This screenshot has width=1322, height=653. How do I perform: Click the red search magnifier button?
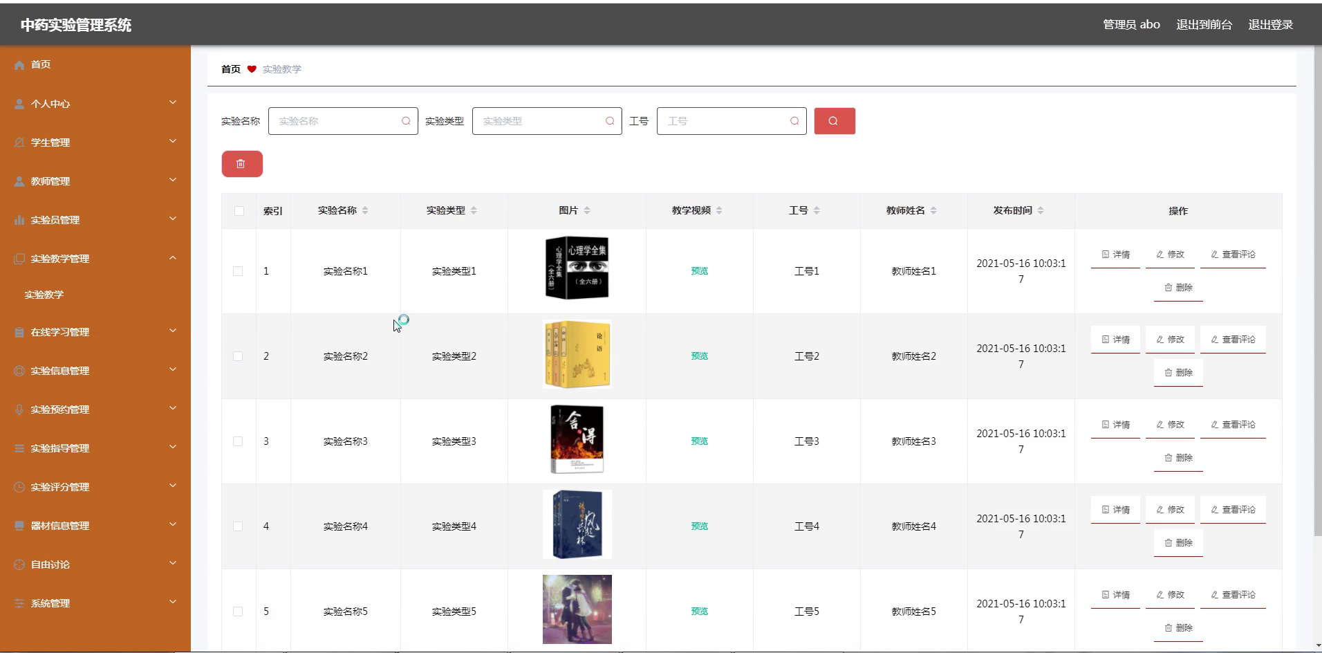(835, 121)
